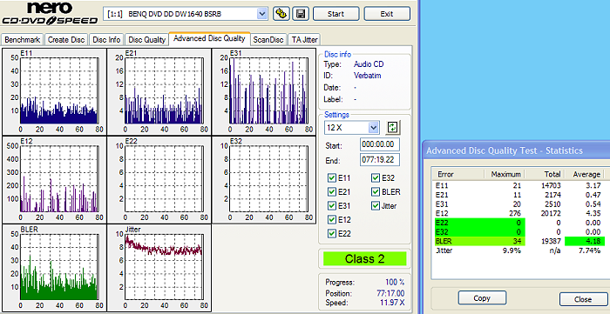Screen dimensions: 610x314
Task: Click the Nero CD-DVD Speed logo
Action: (x=50, y=14)
